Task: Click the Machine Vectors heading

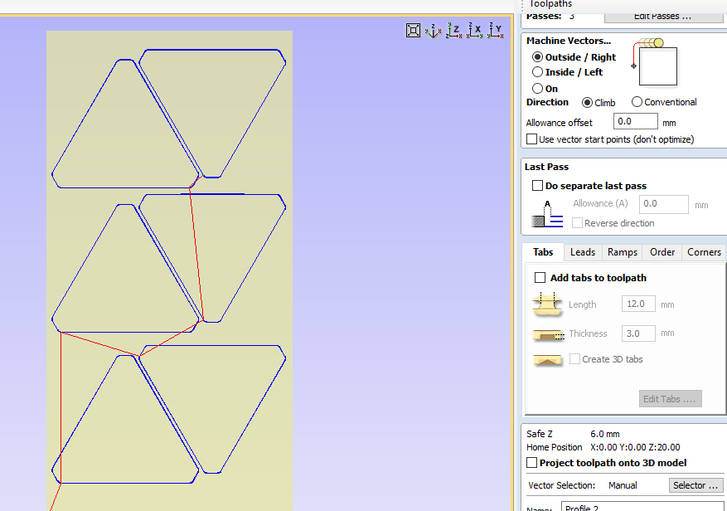Action: coord(569,41)
